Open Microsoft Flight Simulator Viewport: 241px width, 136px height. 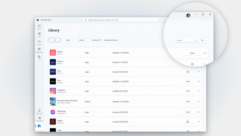[188, 101]
